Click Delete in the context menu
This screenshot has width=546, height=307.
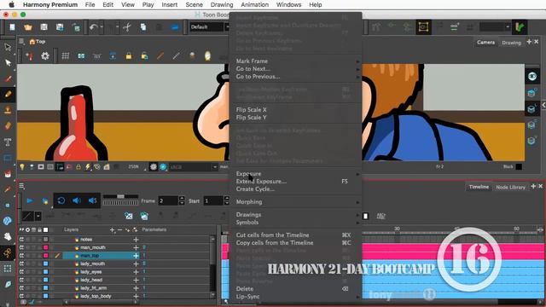coord(297,289)
